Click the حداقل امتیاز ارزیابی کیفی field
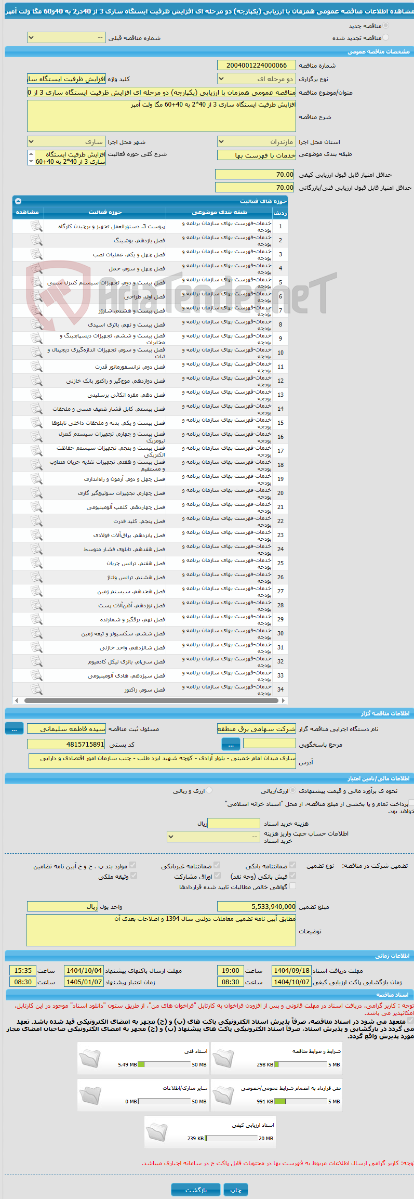The width and height of the screenshot is (414, 1199). pyautogui.click(x=255, y=175)
